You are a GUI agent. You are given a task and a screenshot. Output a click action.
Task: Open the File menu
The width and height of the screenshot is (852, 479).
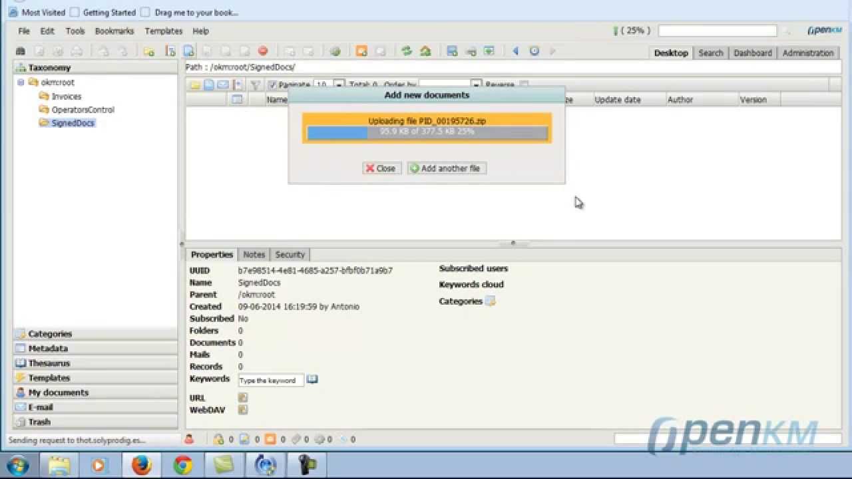(x=24, y=31)
